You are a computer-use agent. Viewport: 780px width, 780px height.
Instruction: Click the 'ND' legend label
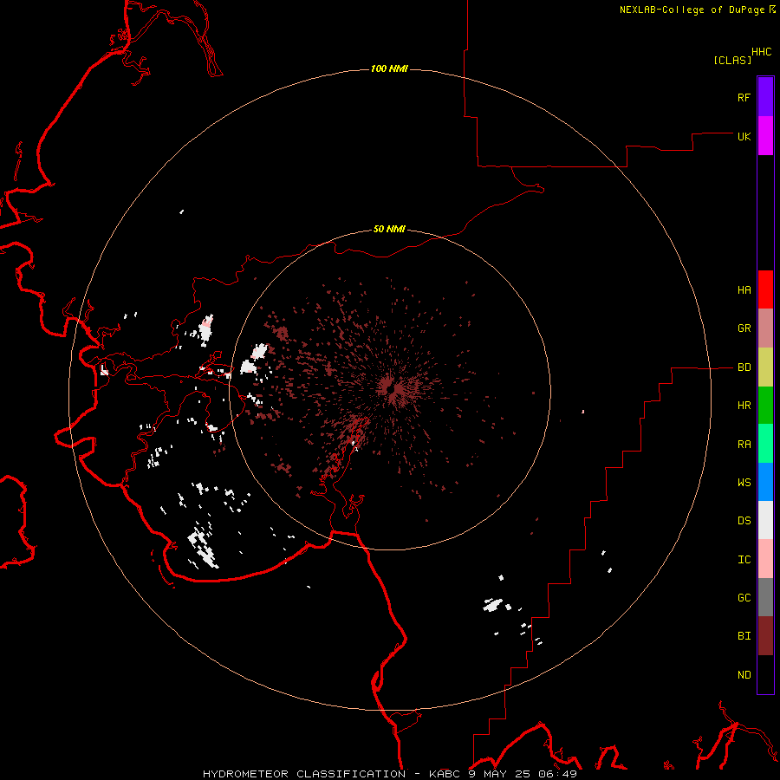coord(744,675)
